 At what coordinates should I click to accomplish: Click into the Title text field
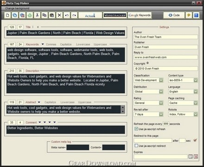click(66, 33)
